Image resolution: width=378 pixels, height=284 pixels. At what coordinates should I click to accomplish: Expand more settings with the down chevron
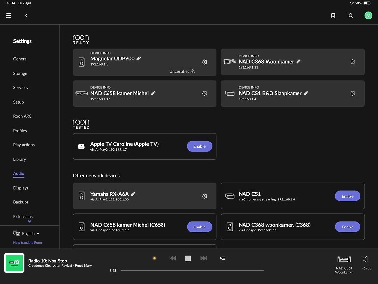(x=29, y=221)
